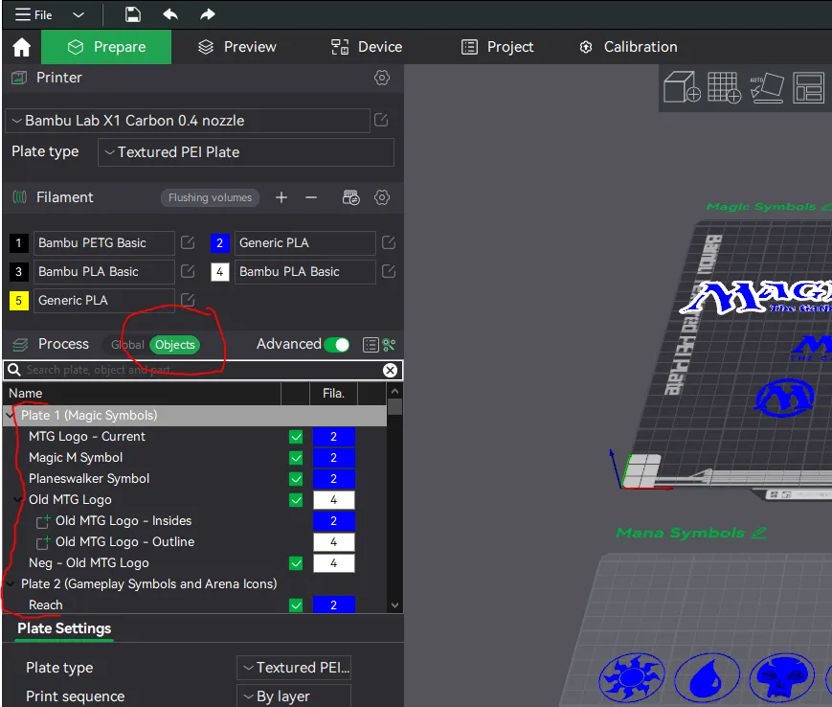Click the Save project icon

coord(133,14)
